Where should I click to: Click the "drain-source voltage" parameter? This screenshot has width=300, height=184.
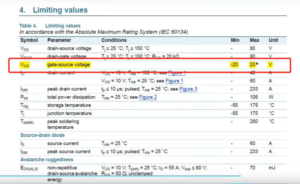point(69,49)
